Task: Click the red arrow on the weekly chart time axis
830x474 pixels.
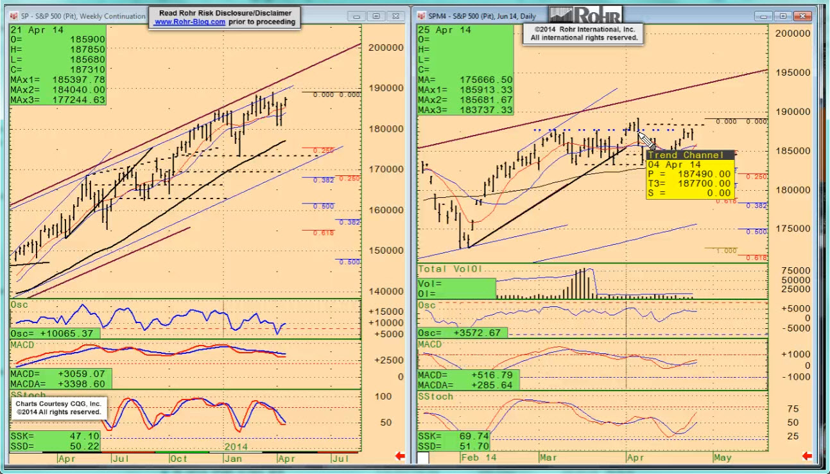Action: pyautogui.click(x=400, y=457)
